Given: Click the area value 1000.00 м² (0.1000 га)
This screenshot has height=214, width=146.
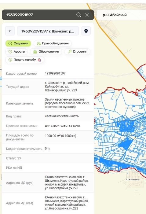Looking at the screenshot, I should (60, 136).
